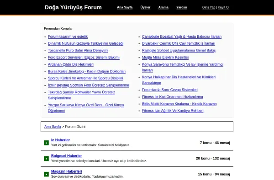The width and height of the screenshot is (274, 180).
Task: Open the Ana Sayfa menu item
Action: (x=125, y=7)
